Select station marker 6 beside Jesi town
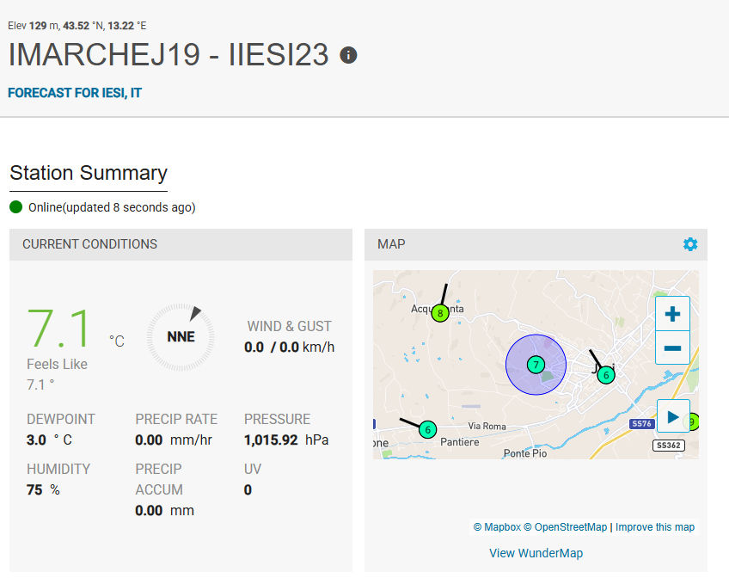The width and height of the screenshot is (729, 578). click(x=606, y=374)
